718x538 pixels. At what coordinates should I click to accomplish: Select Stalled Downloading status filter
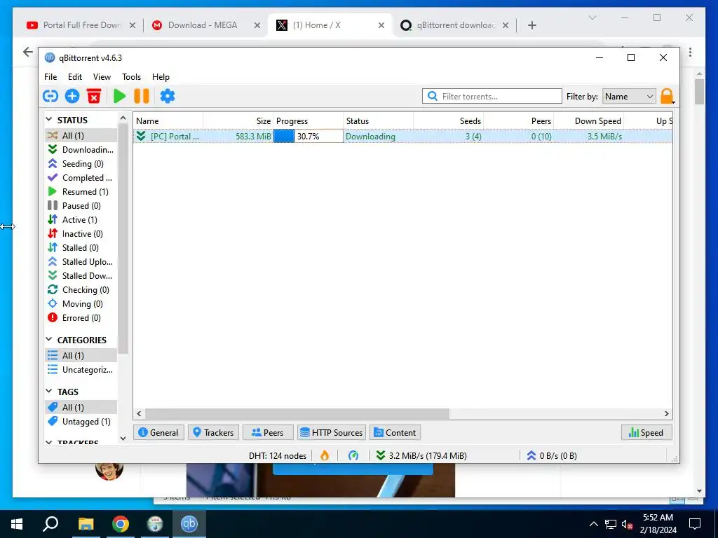pyautogui.click(x=81, y=276)
